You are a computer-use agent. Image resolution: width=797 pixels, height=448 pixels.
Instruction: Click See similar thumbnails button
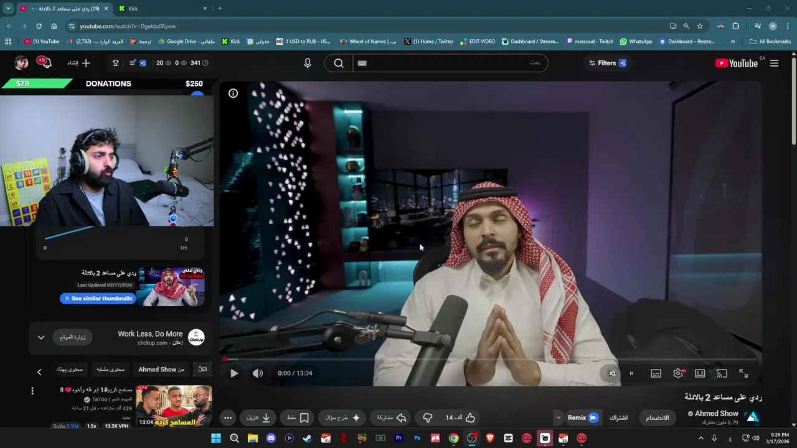click(x=98, y=299)
